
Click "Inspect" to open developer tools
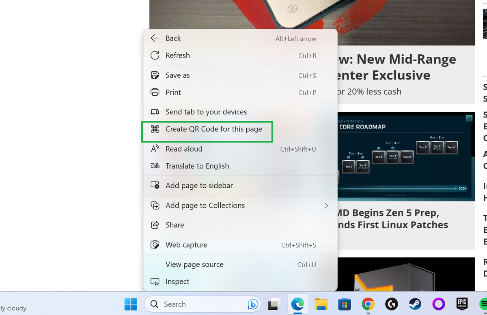click(x=177, y=281)
